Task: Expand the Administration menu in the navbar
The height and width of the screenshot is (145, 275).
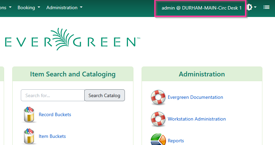Action: pyautogui.click(x=64, y=7)
